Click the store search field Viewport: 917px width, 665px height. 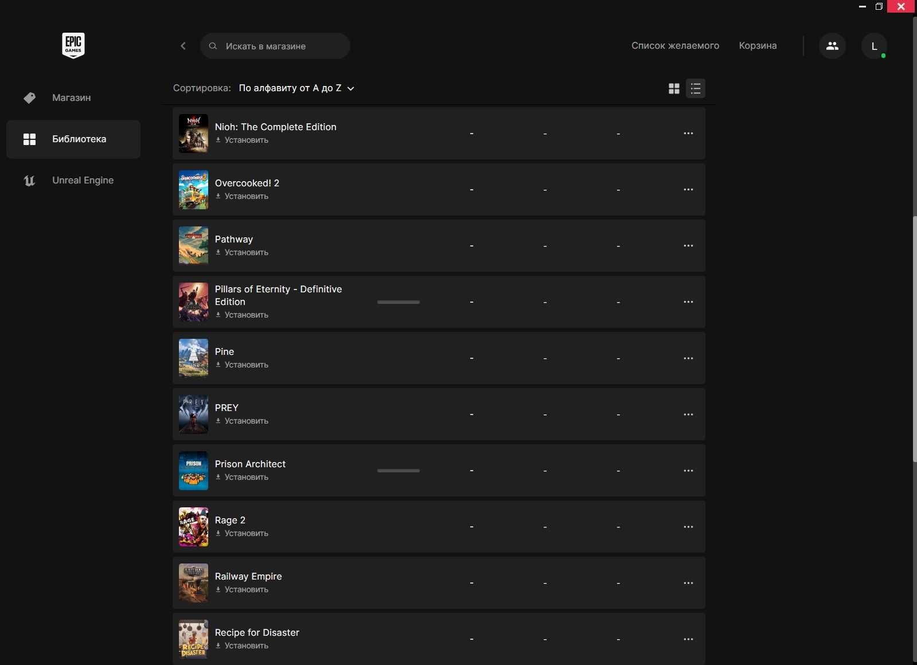(275, 46)
